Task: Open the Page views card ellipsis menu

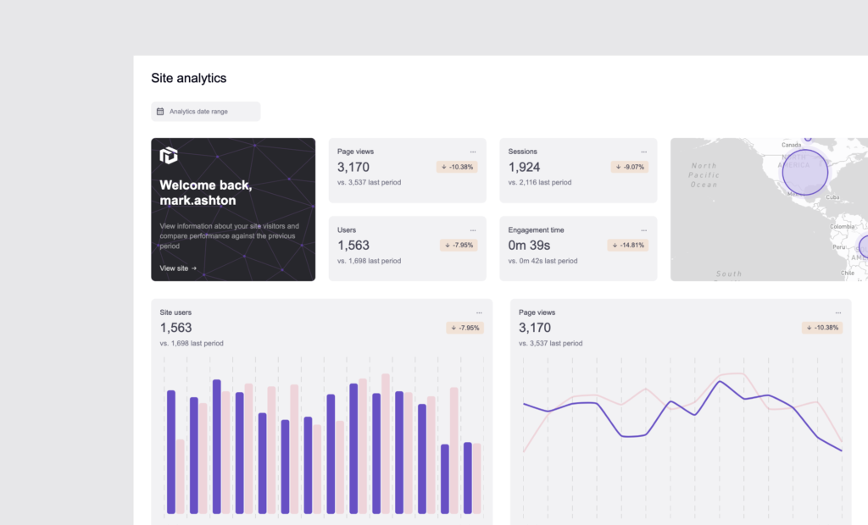Action: click(473, 151)
